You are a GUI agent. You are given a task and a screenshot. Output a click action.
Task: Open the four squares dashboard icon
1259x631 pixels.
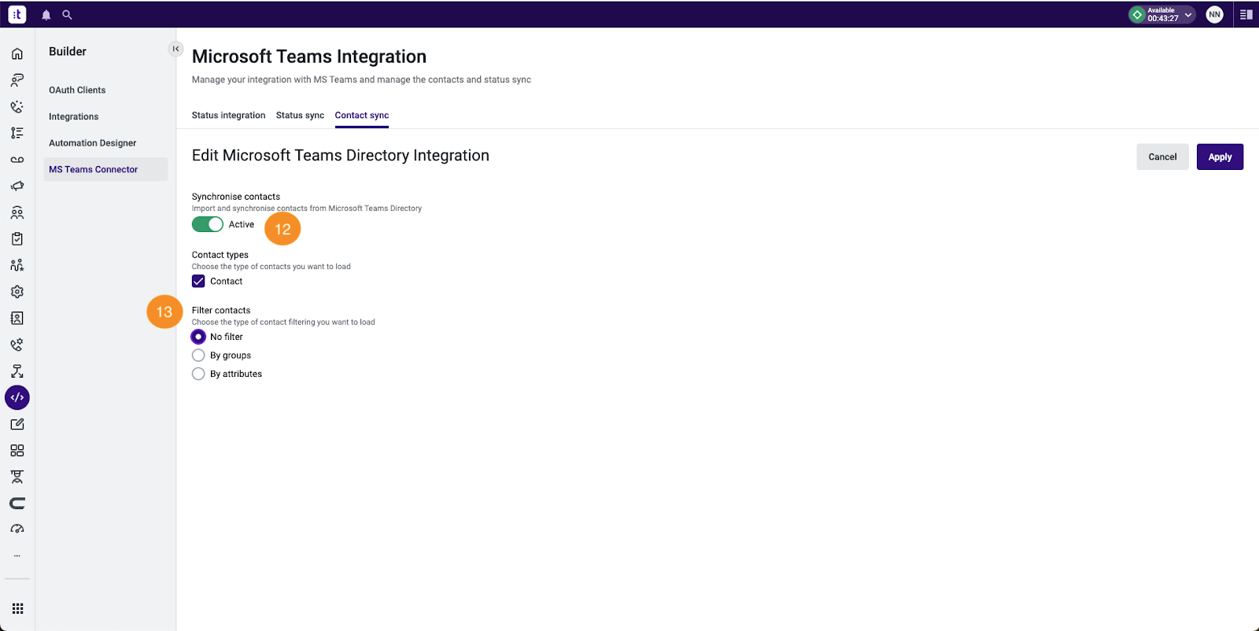coord(17,451)
